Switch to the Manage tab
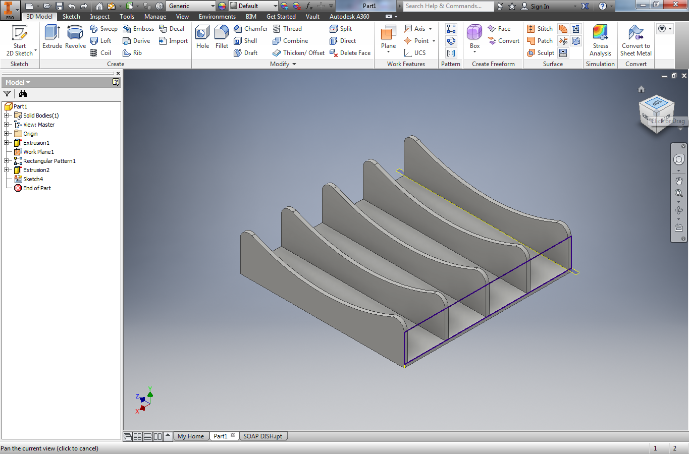This screenshot has width=689, height=454. click(155, 17)
